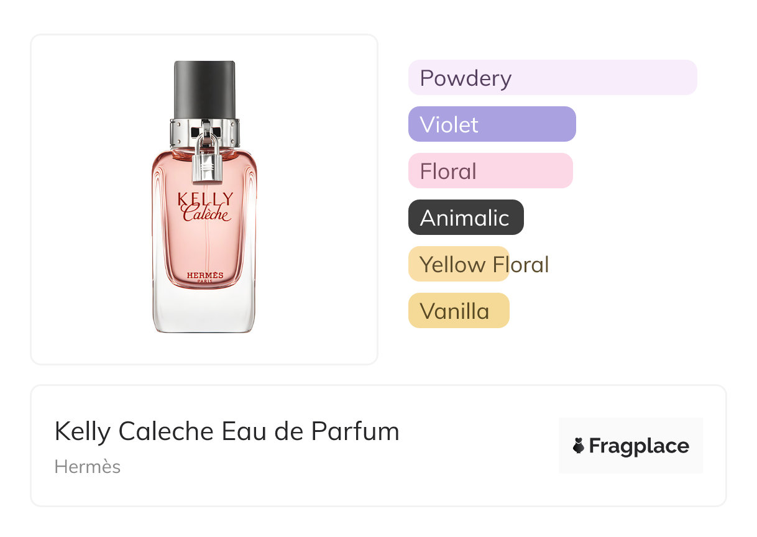Click the Hermès Paris text on the bottle
The width and height of the screenshot is (757, 537).
coord(204,277)
